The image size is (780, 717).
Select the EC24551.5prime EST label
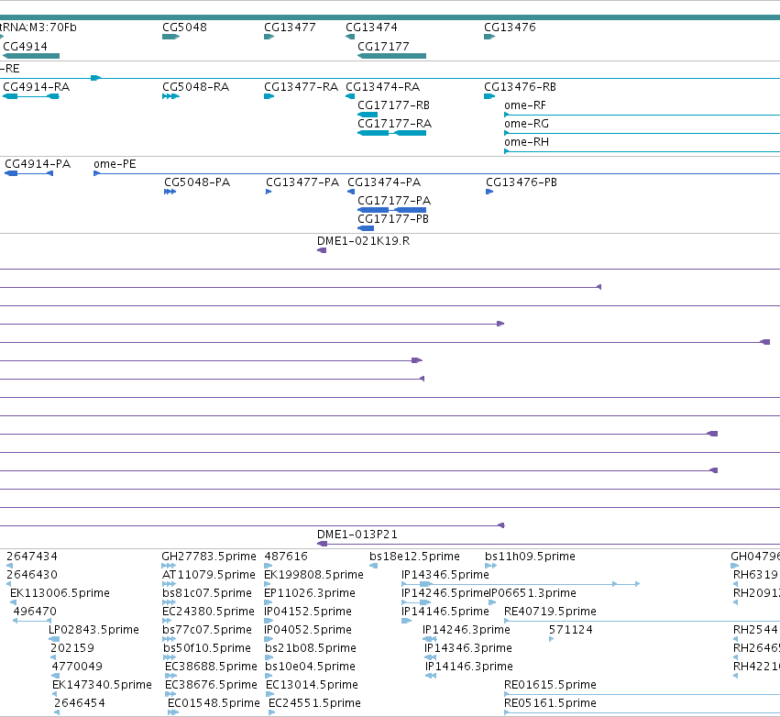pos(314,703)
